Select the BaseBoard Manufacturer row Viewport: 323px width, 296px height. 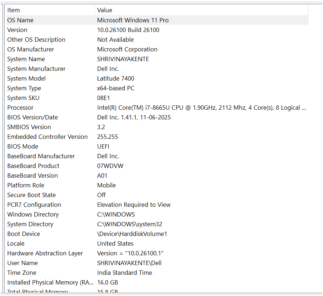pyautogui.click(x=158, y=156)
